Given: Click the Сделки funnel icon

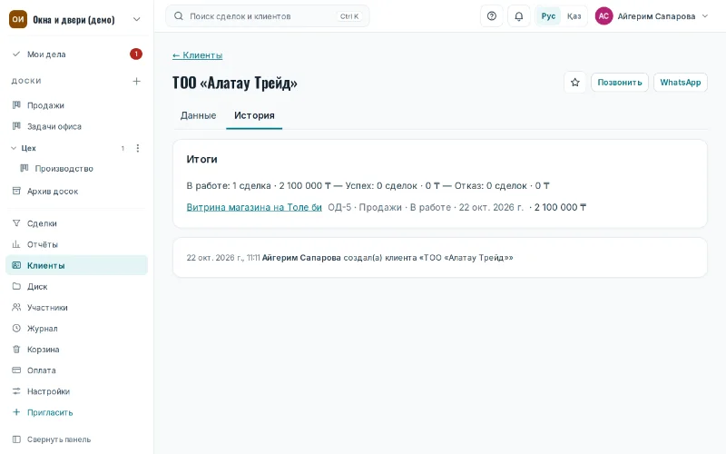Looking at the screenshot, I should click(x=16, y=223).
